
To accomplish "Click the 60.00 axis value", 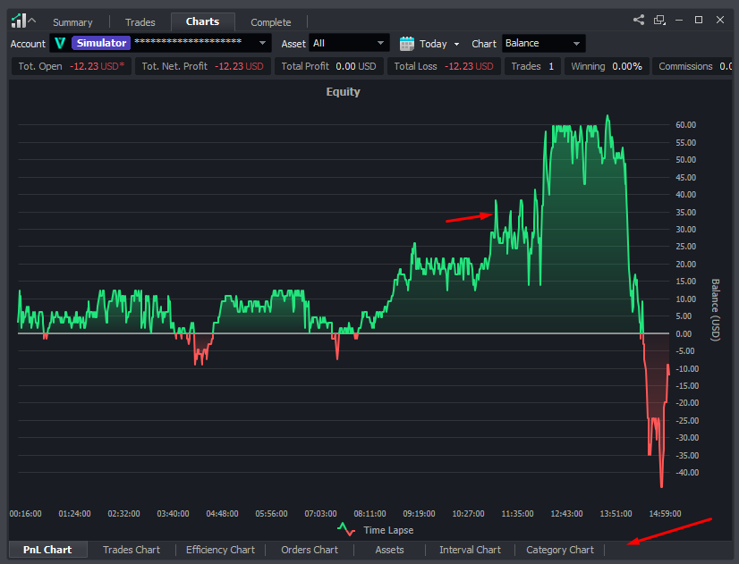I will point(685,125).
